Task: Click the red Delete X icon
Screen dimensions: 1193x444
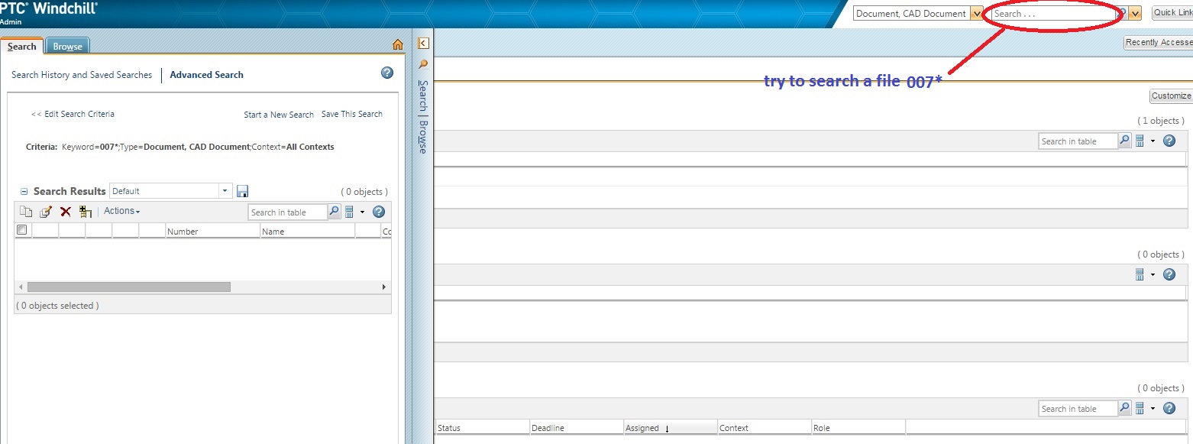Action: [66, 212]
